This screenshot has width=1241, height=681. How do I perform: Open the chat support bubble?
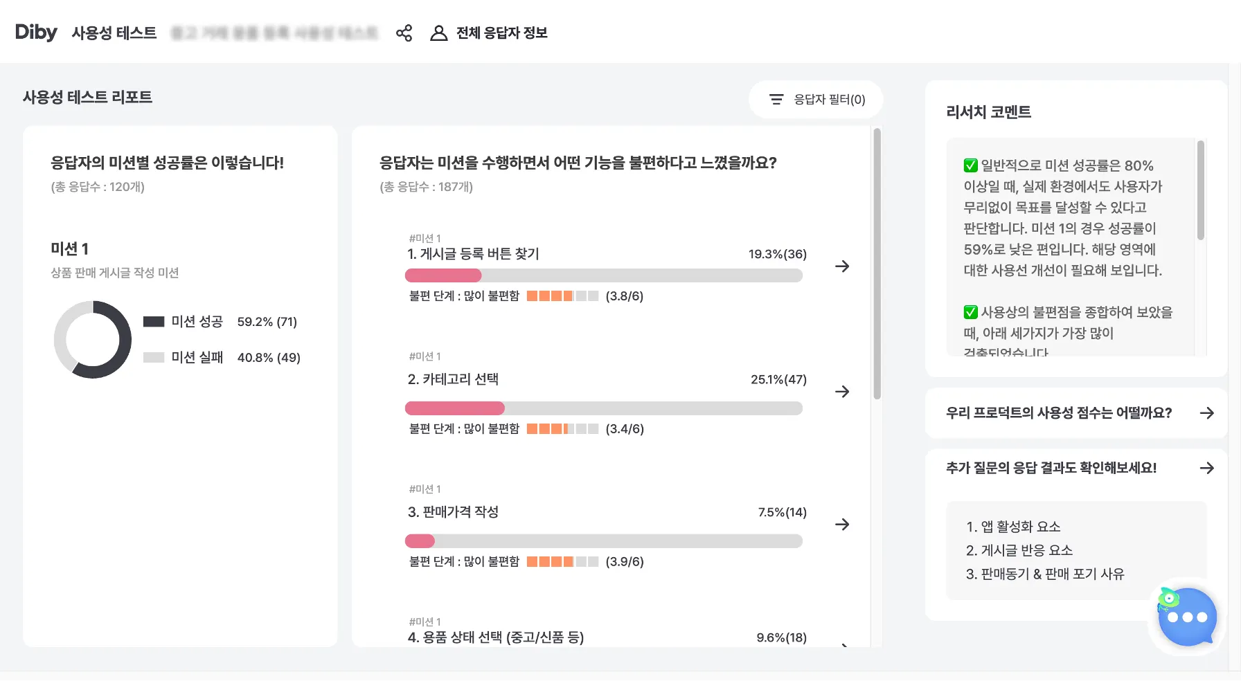point(1187,617)
